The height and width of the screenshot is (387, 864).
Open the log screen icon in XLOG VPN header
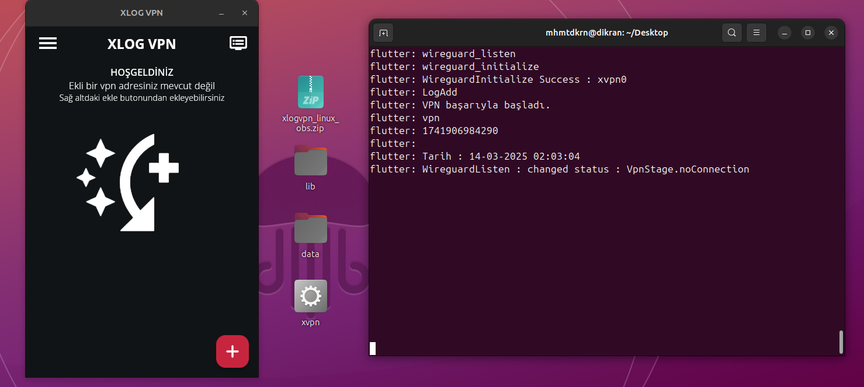pyautogui.click(x=238, y=43)
